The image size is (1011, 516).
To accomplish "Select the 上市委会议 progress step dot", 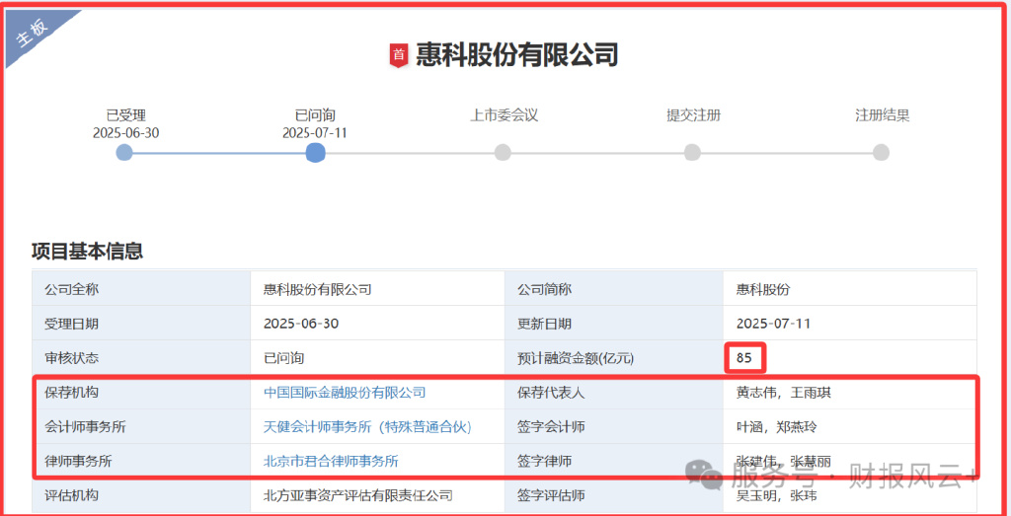I will pyautogui.click(x=503, y=153).
